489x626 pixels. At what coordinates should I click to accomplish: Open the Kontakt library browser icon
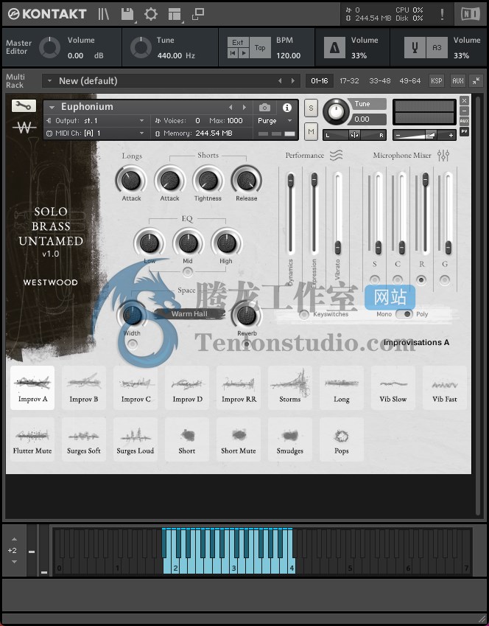point(103,14)
